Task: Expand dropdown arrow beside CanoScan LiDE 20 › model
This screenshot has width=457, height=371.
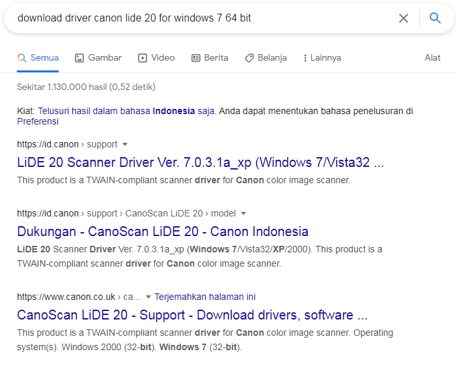Action: pyautogui.click(x=243, y=213)
